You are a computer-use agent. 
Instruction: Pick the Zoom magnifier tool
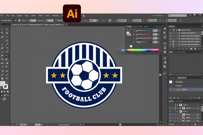point(7,79)
